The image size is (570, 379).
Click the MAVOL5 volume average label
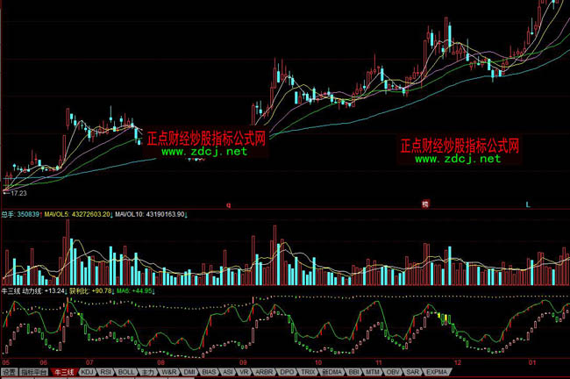[x=54, y=213]
